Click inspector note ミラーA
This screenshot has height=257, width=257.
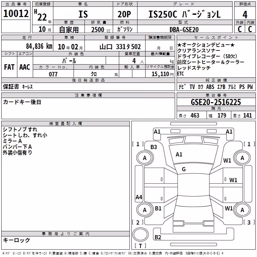(12, 141)
